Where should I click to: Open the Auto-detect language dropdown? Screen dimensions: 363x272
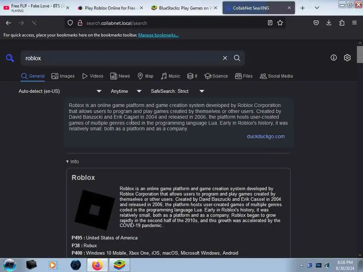60,91
